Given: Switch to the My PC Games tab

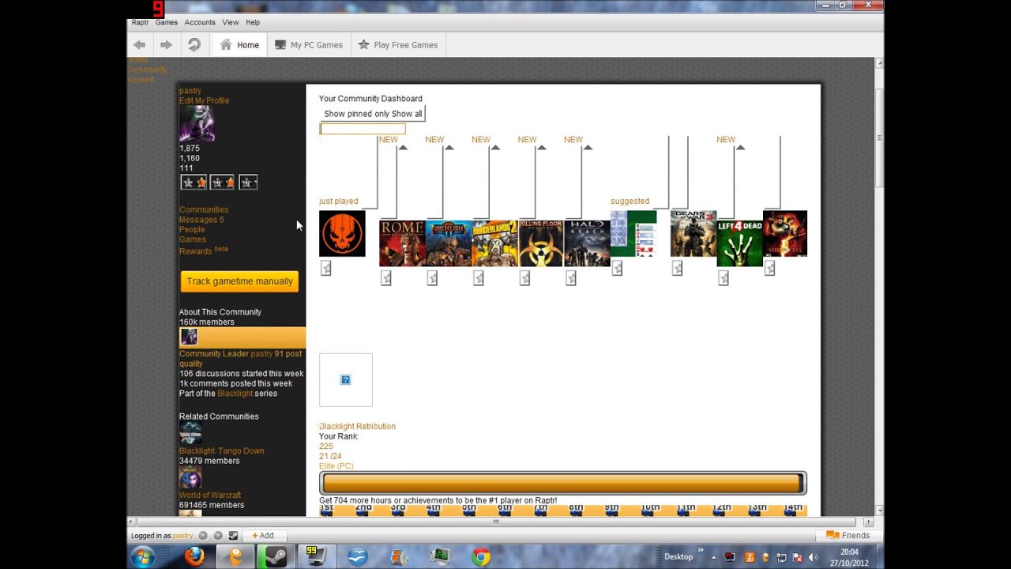Looking at the screenshot, I should (309, 45).
